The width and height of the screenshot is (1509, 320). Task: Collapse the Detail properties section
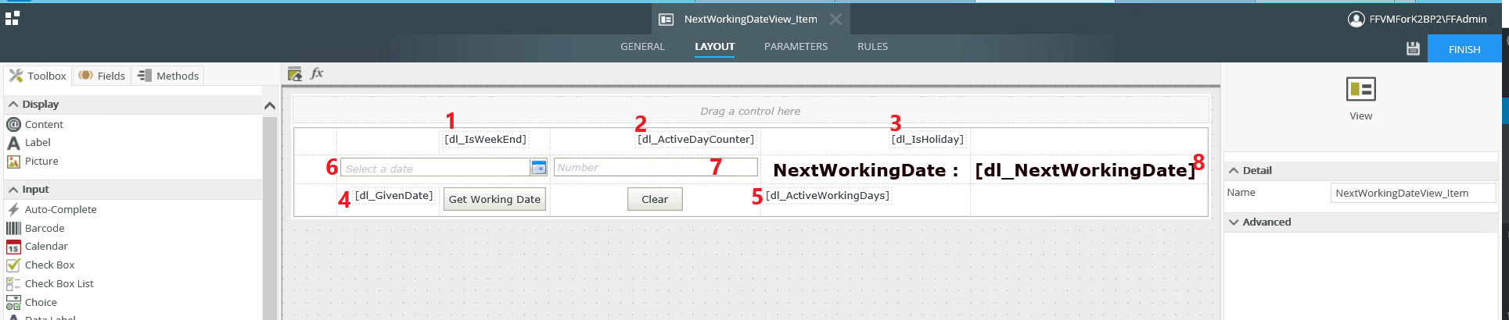coord(1256,171)
